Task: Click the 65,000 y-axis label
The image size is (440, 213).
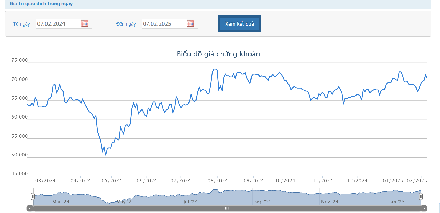Action: tap(19, 98)
